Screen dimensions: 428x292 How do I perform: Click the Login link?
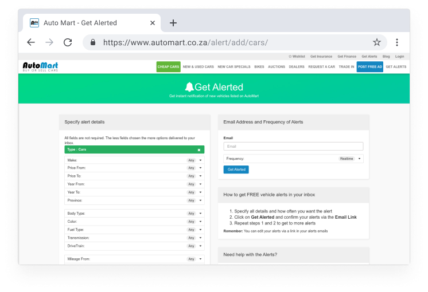click(399, 56)
